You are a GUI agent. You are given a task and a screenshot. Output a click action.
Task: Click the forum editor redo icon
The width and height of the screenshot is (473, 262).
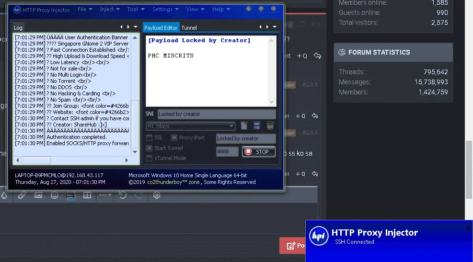(x=139, y=195)
